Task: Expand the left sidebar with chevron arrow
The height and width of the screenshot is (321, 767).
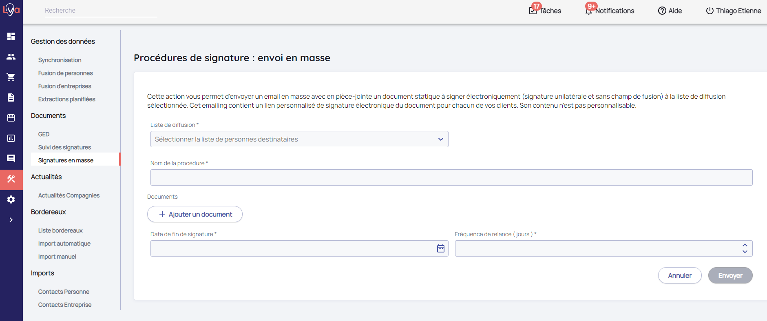Action: pyautogui.click(x=11, y=220)
